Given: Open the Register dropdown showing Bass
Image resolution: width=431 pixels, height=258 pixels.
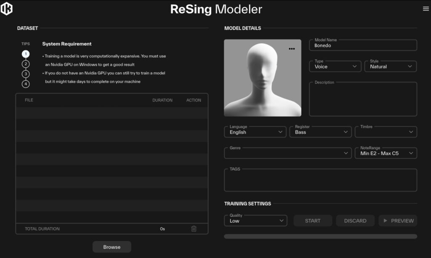Looking at the screenshot, I should coord(320,132).
